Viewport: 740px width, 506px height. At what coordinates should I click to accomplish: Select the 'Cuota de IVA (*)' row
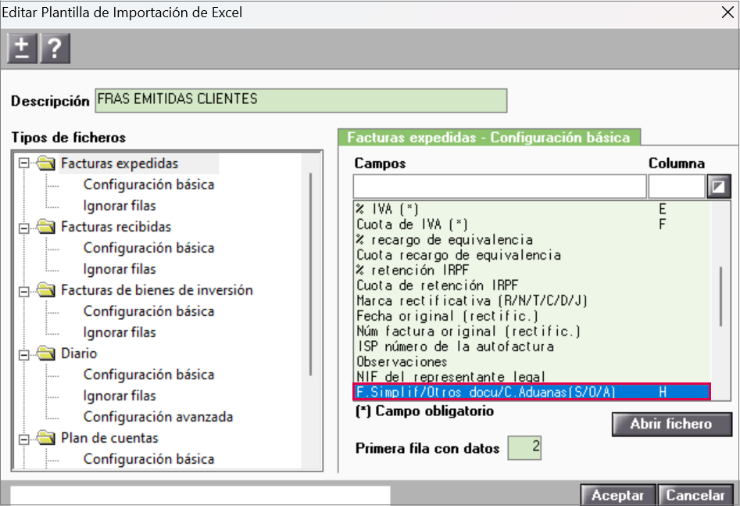(x=532, y=224)
